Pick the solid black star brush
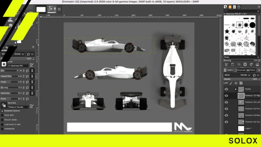 tap(227, 31)
